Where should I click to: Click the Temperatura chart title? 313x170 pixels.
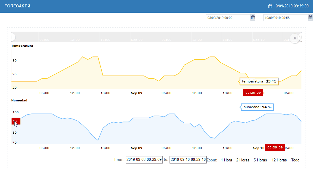tap(22, 46)
